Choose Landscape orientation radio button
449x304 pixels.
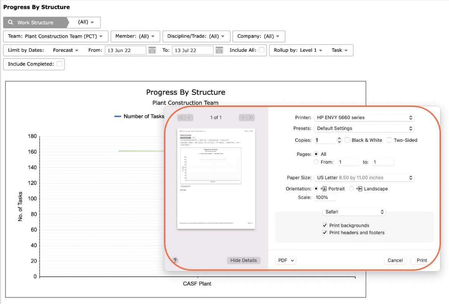[352, 189]
